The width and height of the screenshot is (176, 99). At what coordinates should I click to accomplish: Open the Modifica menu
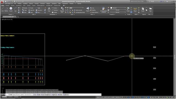pos(20,4)
